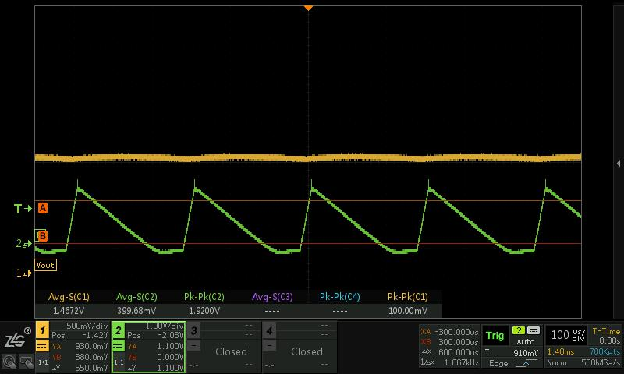Image resolution: width=624 pixels, height=374 pixels.
Task: Click the channel 1 ground level marker
Action: click(x=21, y=273)
